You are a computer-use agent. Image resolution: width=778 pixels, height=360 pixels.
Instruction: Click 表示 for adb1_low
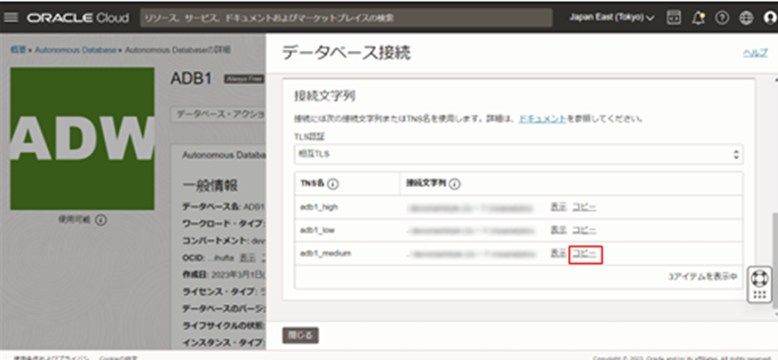(558, 230)
